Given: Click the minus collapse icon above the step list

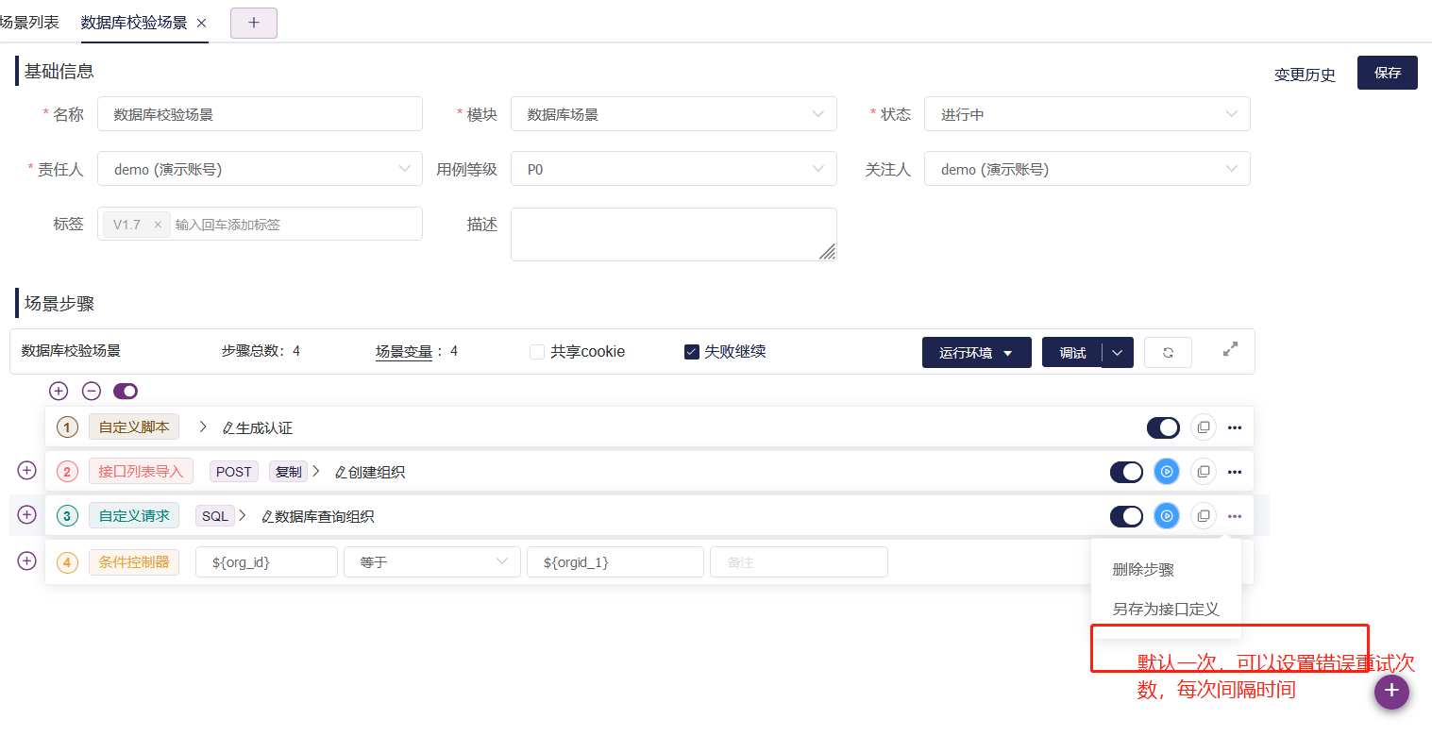Looking at the screenshot, I should 90,390.
